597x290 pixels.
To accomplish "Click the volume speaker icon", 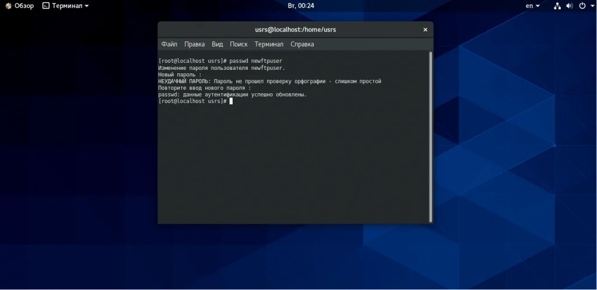I will (569, 6).
